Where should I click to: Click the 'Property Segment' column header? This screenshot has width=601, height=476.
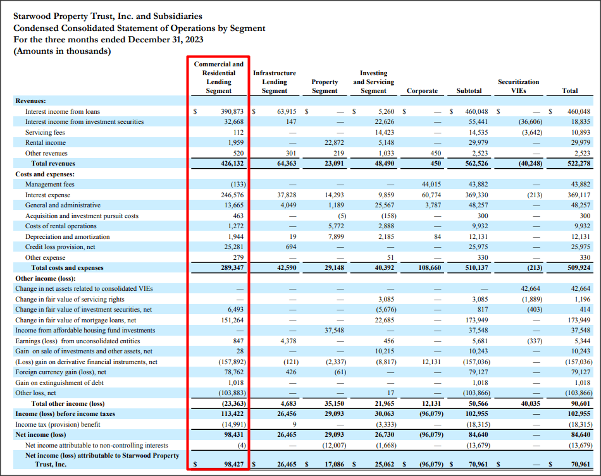click(325, 86)
